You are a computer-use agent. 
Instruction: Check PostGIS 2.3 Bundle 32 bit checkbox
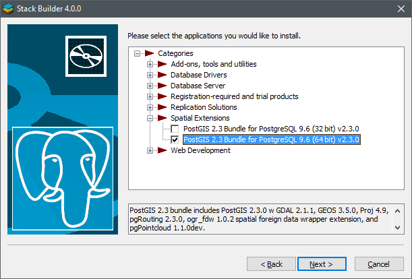point(175,129)
